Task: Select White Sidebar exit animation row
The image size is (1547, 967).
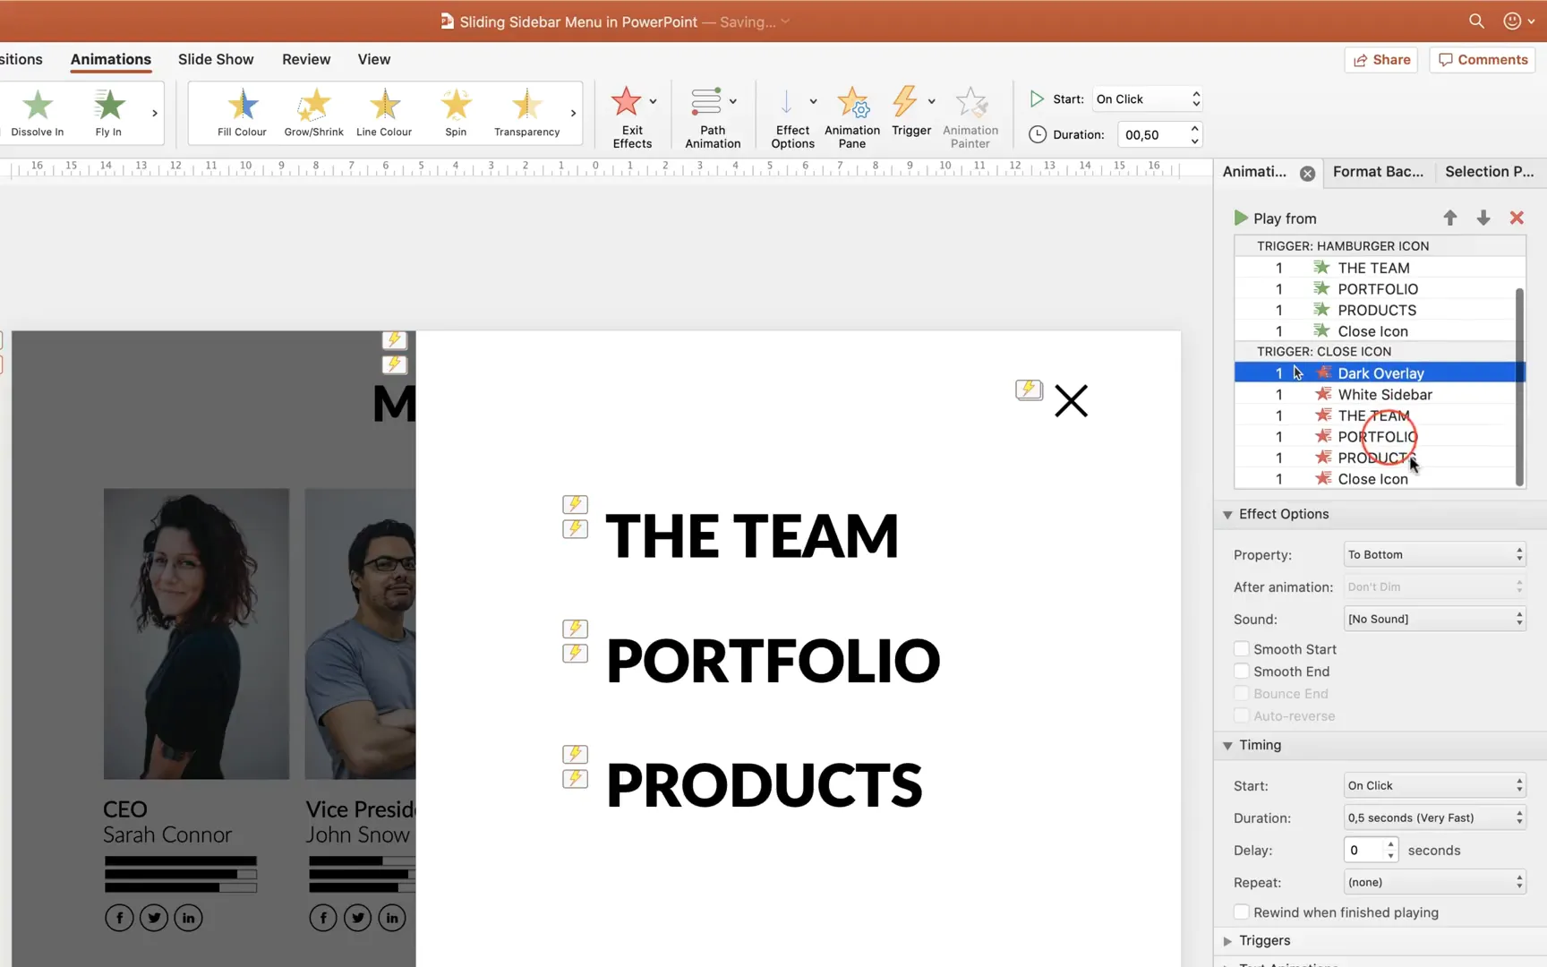Action: pyautogui.click(x=1379, y=394)
